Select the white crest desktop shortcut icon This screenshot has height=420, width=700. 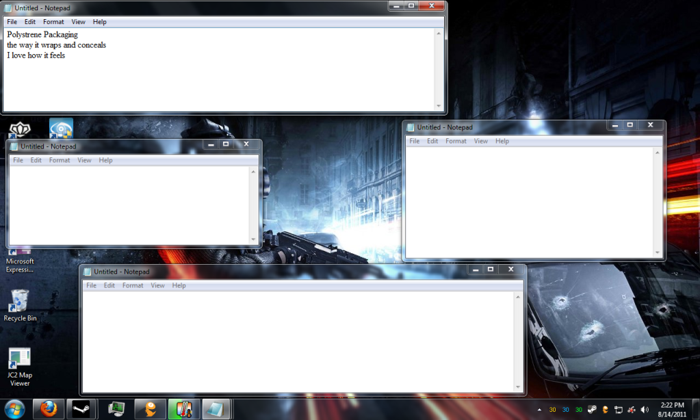pos(20,129)
